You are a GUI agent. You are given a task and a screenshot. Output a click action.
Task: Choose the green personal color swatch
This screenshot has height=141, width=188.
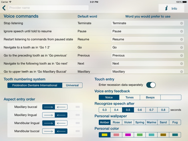tap(140, 135)
